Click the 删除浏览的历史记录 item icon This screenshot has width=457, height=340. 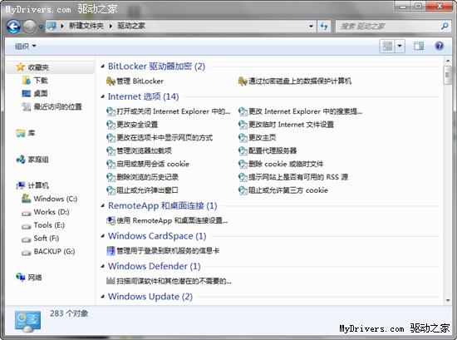point(111,177)
